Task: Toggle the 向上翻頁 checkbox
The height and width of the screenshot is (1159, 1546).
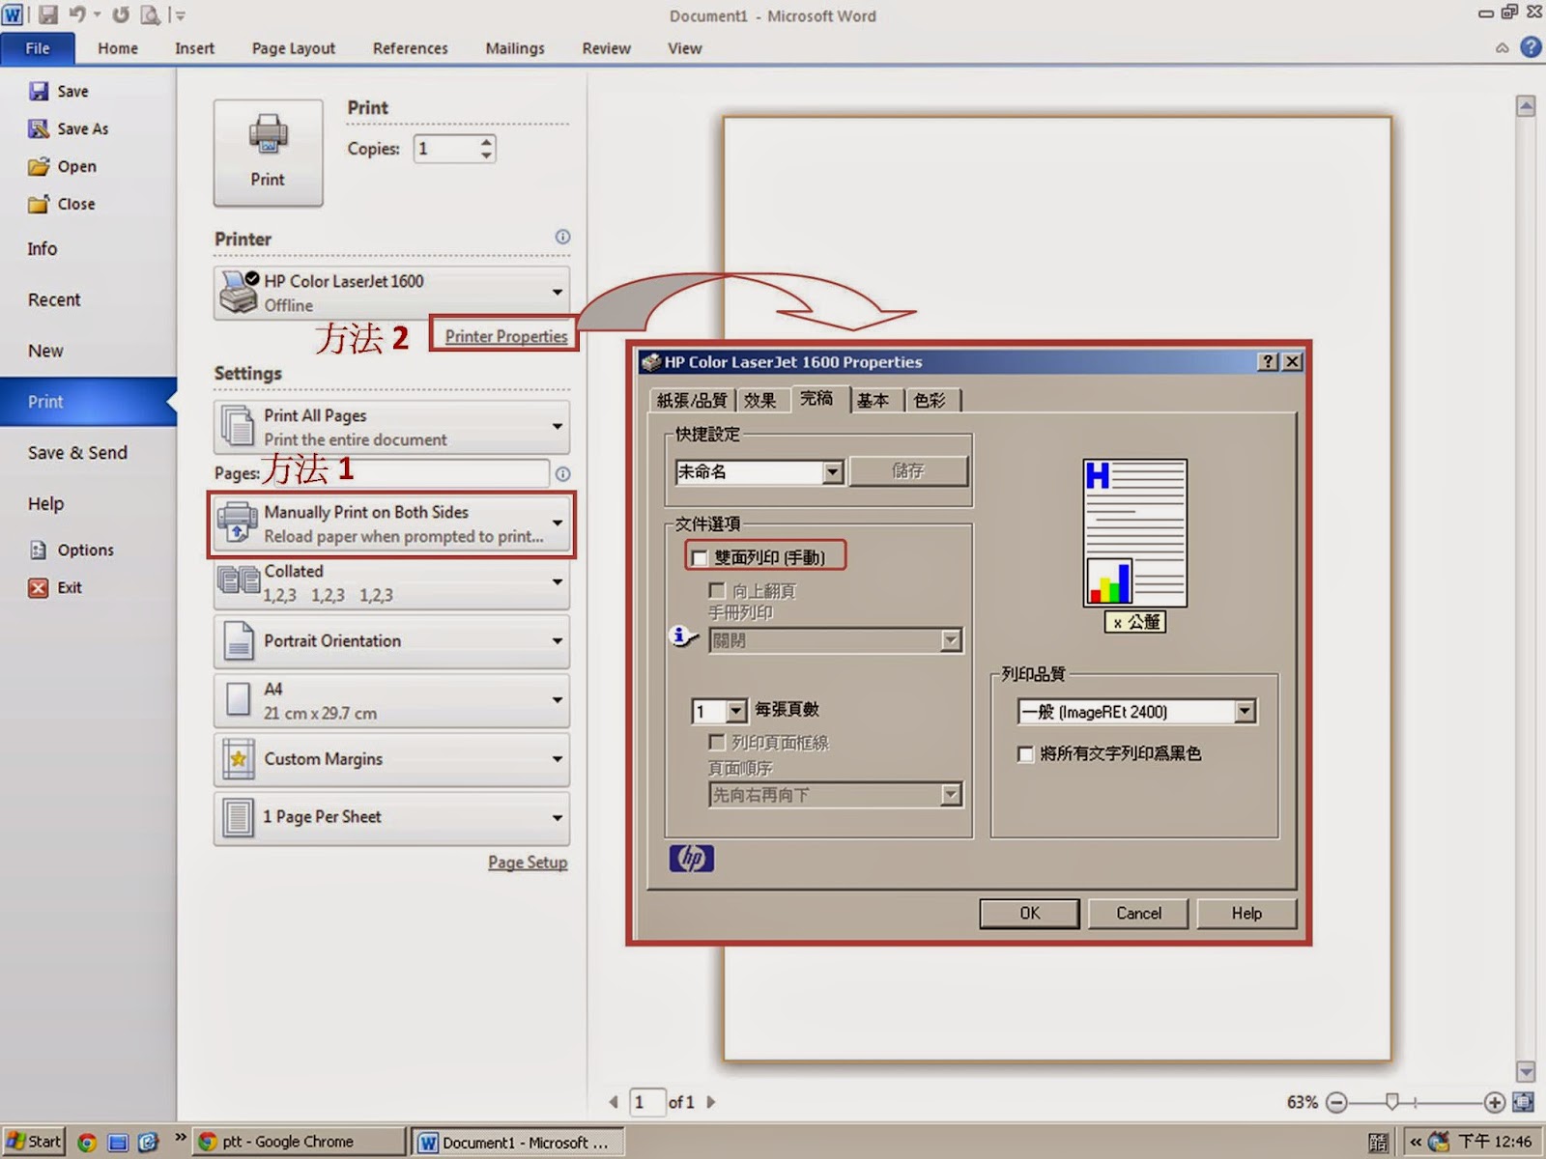Action: coord(717,590)
